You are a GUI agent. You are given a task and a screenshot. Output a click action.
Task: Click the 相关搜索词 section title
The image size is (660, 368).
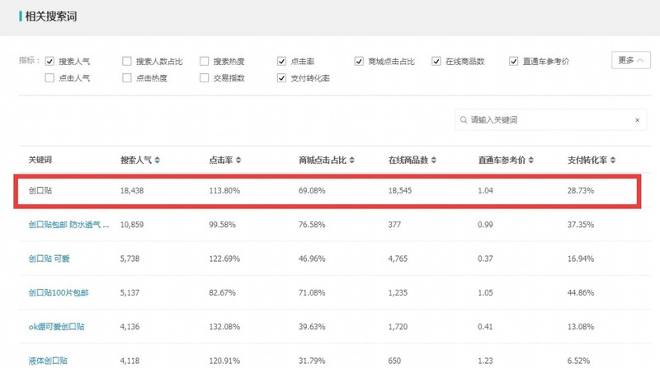point(51,16)
